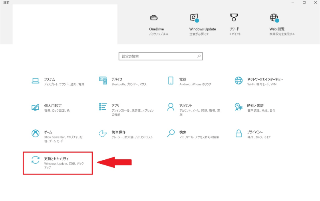Open the リワード medal icon
Viewport: 320px width, 201px height.
(234, 17)
